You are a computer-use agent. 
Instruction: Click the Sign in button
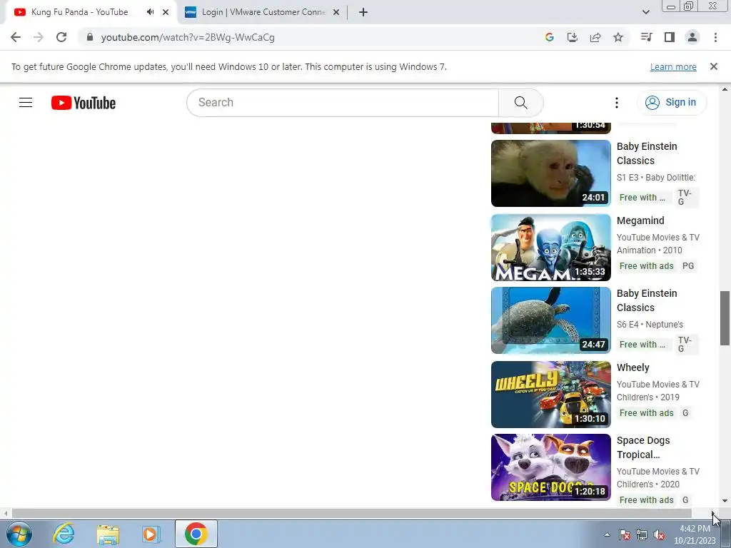pos(671,103)
